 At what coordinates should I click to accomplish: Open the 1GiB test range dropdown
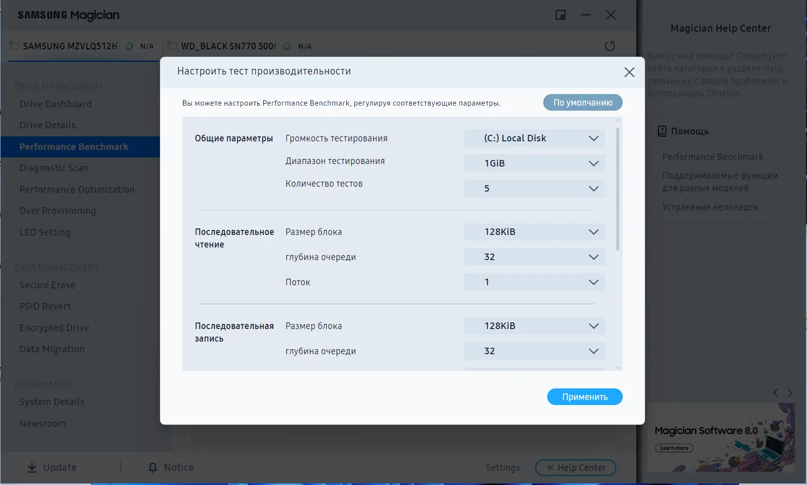pyautogui.click(x=534, y=164)
